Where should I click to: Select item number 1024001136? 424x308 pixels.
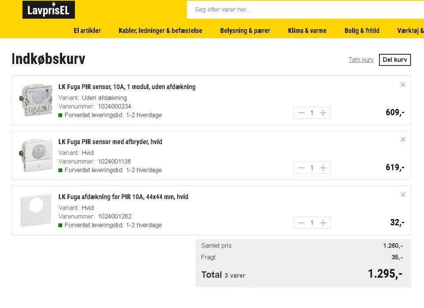(114, 162)
